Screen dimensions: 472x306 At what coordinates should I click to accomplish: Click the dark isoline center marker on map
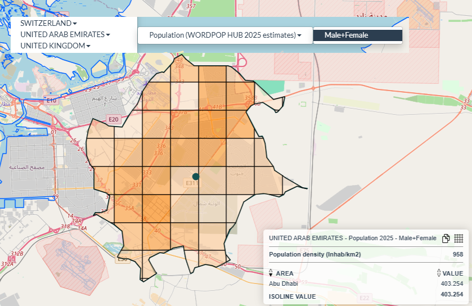point(196,177)
